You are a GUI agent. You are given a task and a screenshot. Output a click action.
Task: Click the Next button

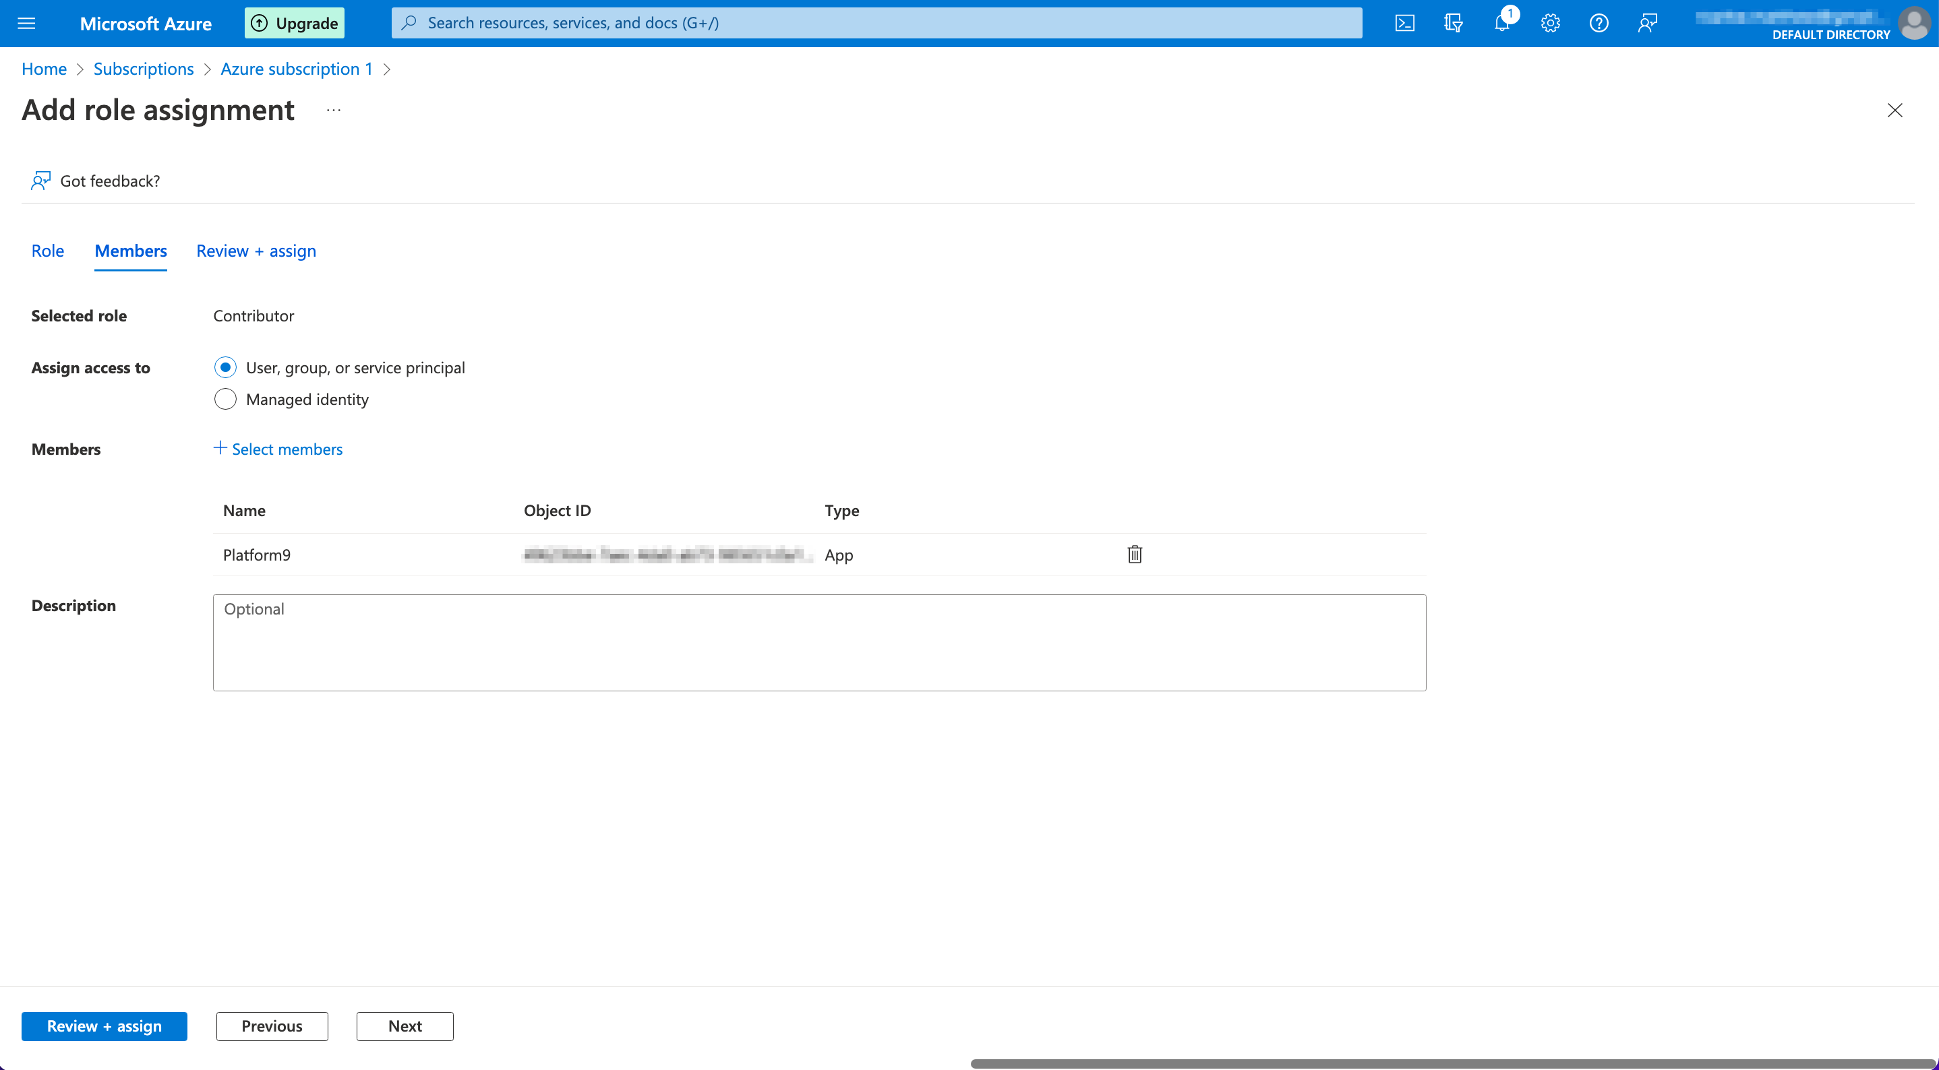405,1026
